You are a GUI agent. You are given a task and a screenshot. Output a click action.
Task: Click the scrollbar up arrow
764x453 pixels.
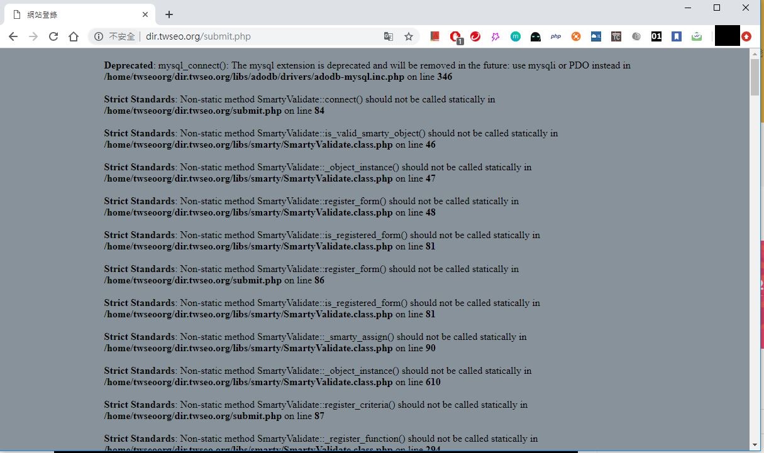point(755,53)
